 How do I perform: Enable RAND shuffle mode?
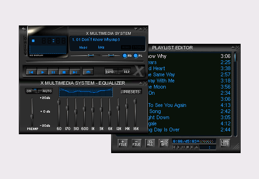pos(111,72)
